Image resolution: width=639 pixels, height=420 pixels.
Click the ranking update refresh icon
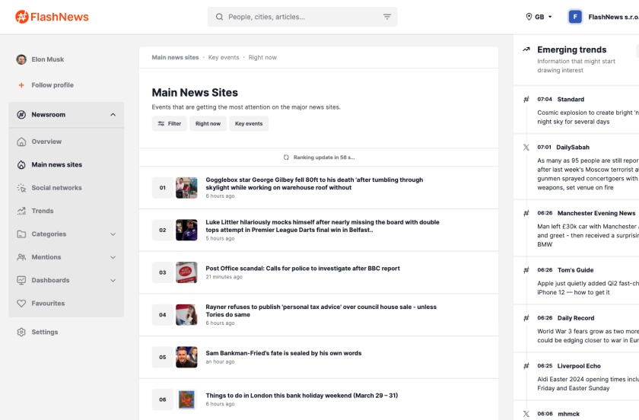click(286, 157)
